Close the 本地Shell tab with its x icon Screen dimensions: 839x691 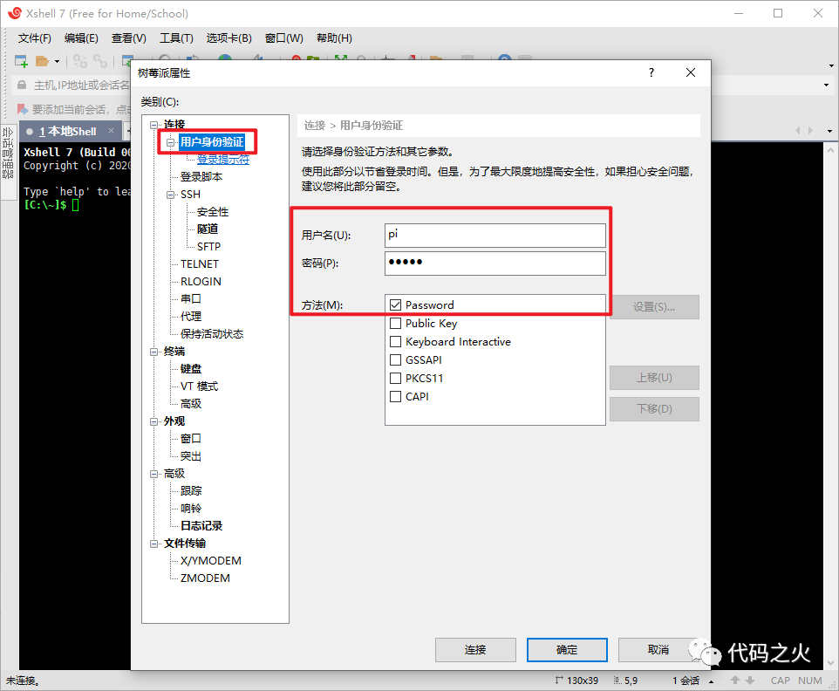click(x=111, y=131)
